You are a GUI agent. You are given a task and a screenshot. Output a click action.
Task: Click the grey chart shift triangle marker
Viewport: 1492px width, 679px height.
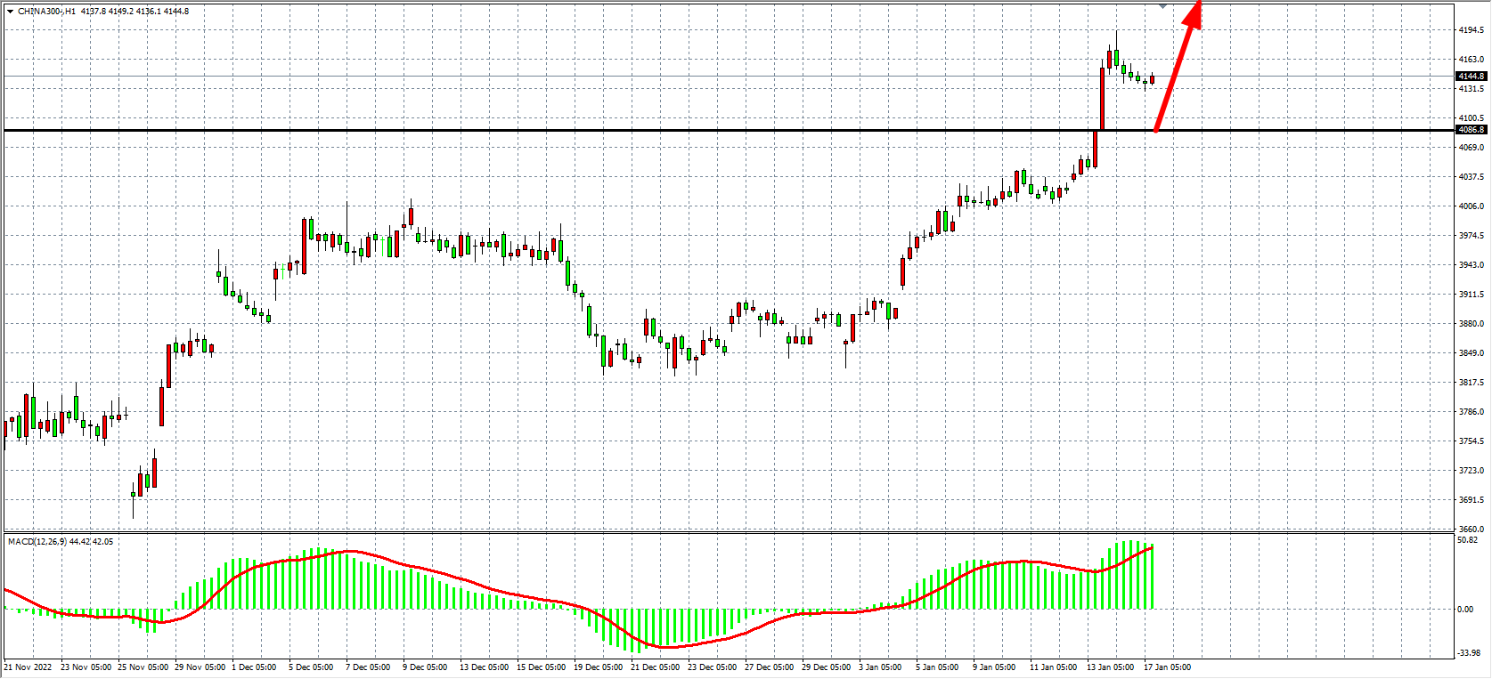pos(1162,6)
